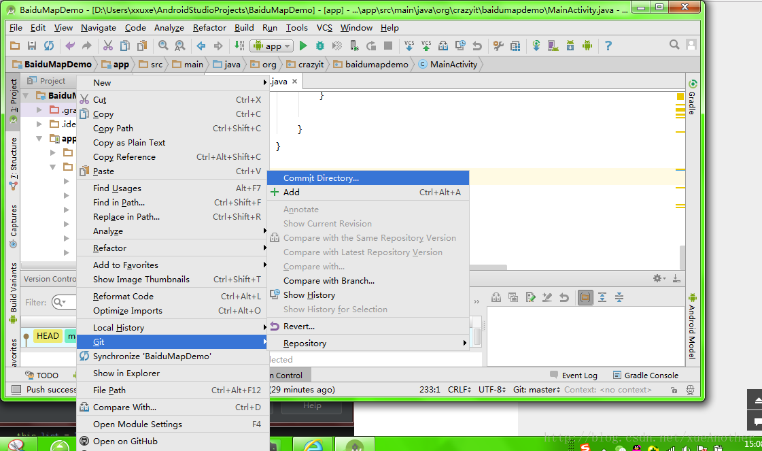Open the VCS menu in the menu bar
762x451 pixels.
click(324, 28)
